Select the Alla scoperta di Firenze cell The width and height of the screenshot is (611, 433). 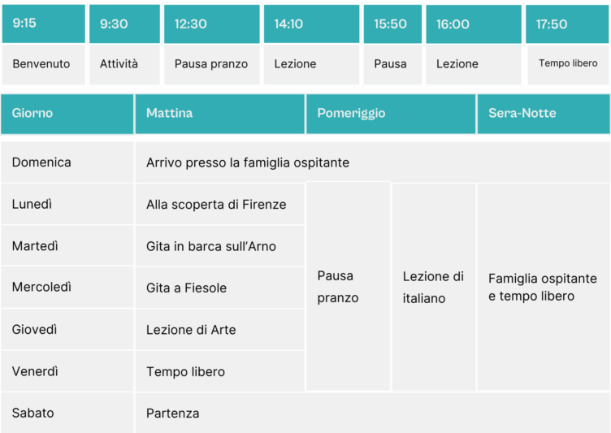tap(217, 205)
